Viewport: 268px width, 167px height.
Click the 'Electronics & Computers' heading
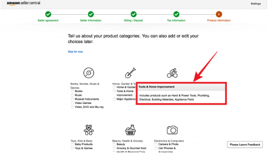[x=169, y=141]
